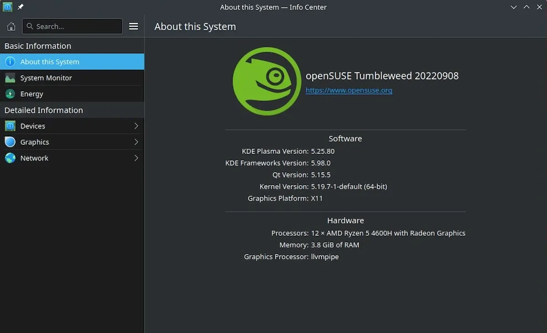Viewport: 547px width, 333px height.
Task: Click the Graphics blue sphere icon
Action: [10, 142]
